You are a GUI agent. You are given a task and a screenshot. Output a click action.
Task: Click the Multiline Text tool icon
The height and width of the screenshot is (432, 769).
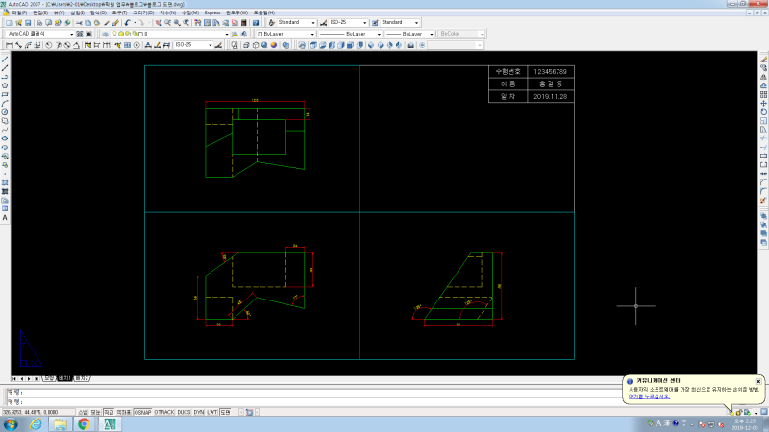click(x=5, y=218)
